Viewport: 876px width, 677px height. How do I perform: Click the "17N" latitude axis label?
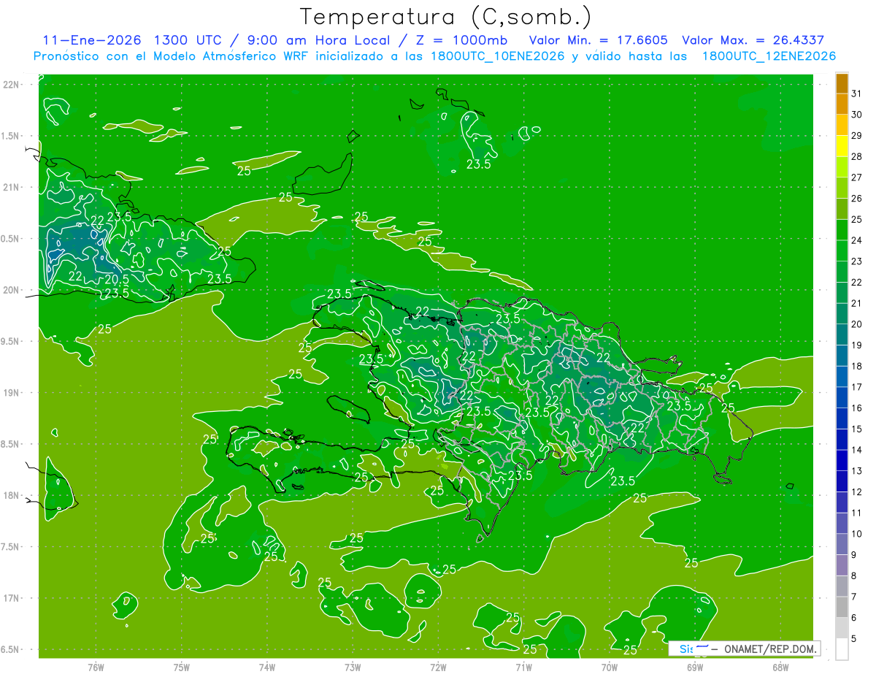tap(12, 598)
